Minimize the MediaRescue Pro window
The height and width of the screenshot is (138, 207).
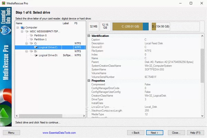[180, 3]
